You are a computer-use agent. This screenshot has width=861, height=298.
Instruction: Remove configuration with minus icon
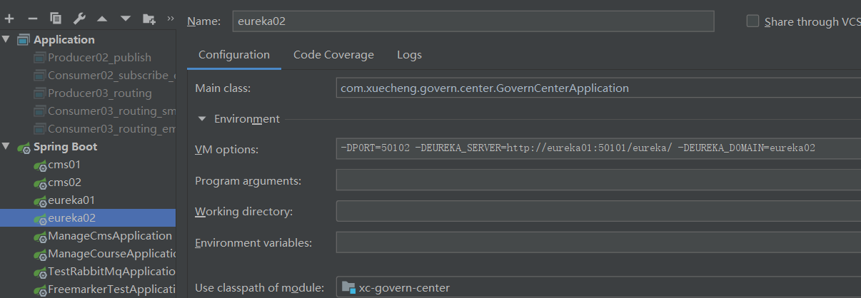pos(32,19)
